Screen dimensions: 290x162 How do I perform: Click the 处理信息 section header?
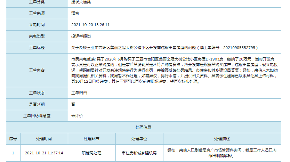click(143, 127)
